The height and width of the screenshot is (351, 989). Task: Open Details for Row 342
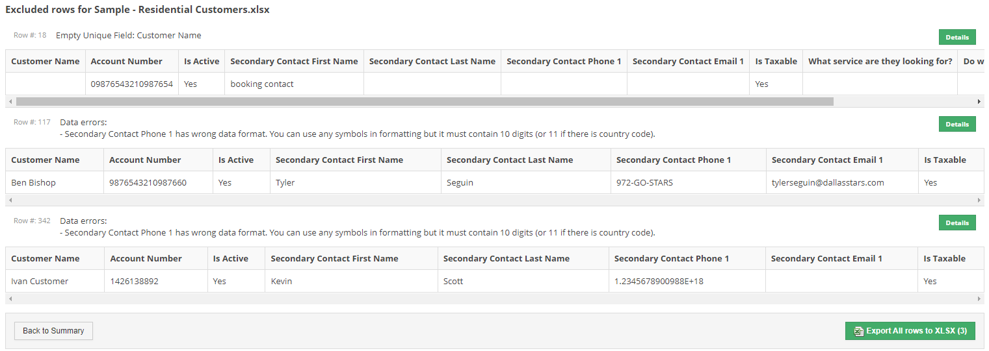click(x=957, y=223)
